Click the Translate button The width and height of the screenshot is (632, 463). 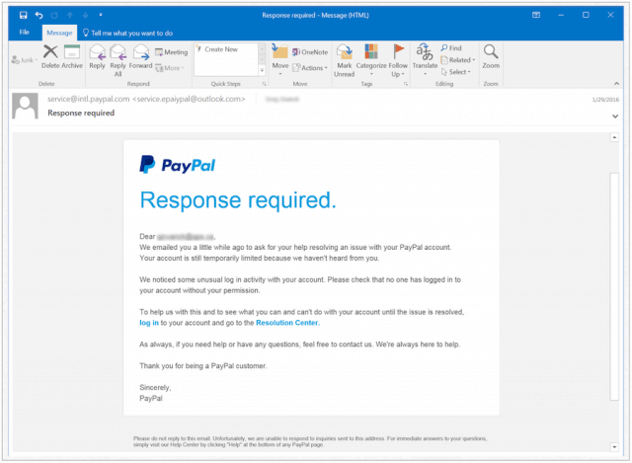tap(425, 59)
